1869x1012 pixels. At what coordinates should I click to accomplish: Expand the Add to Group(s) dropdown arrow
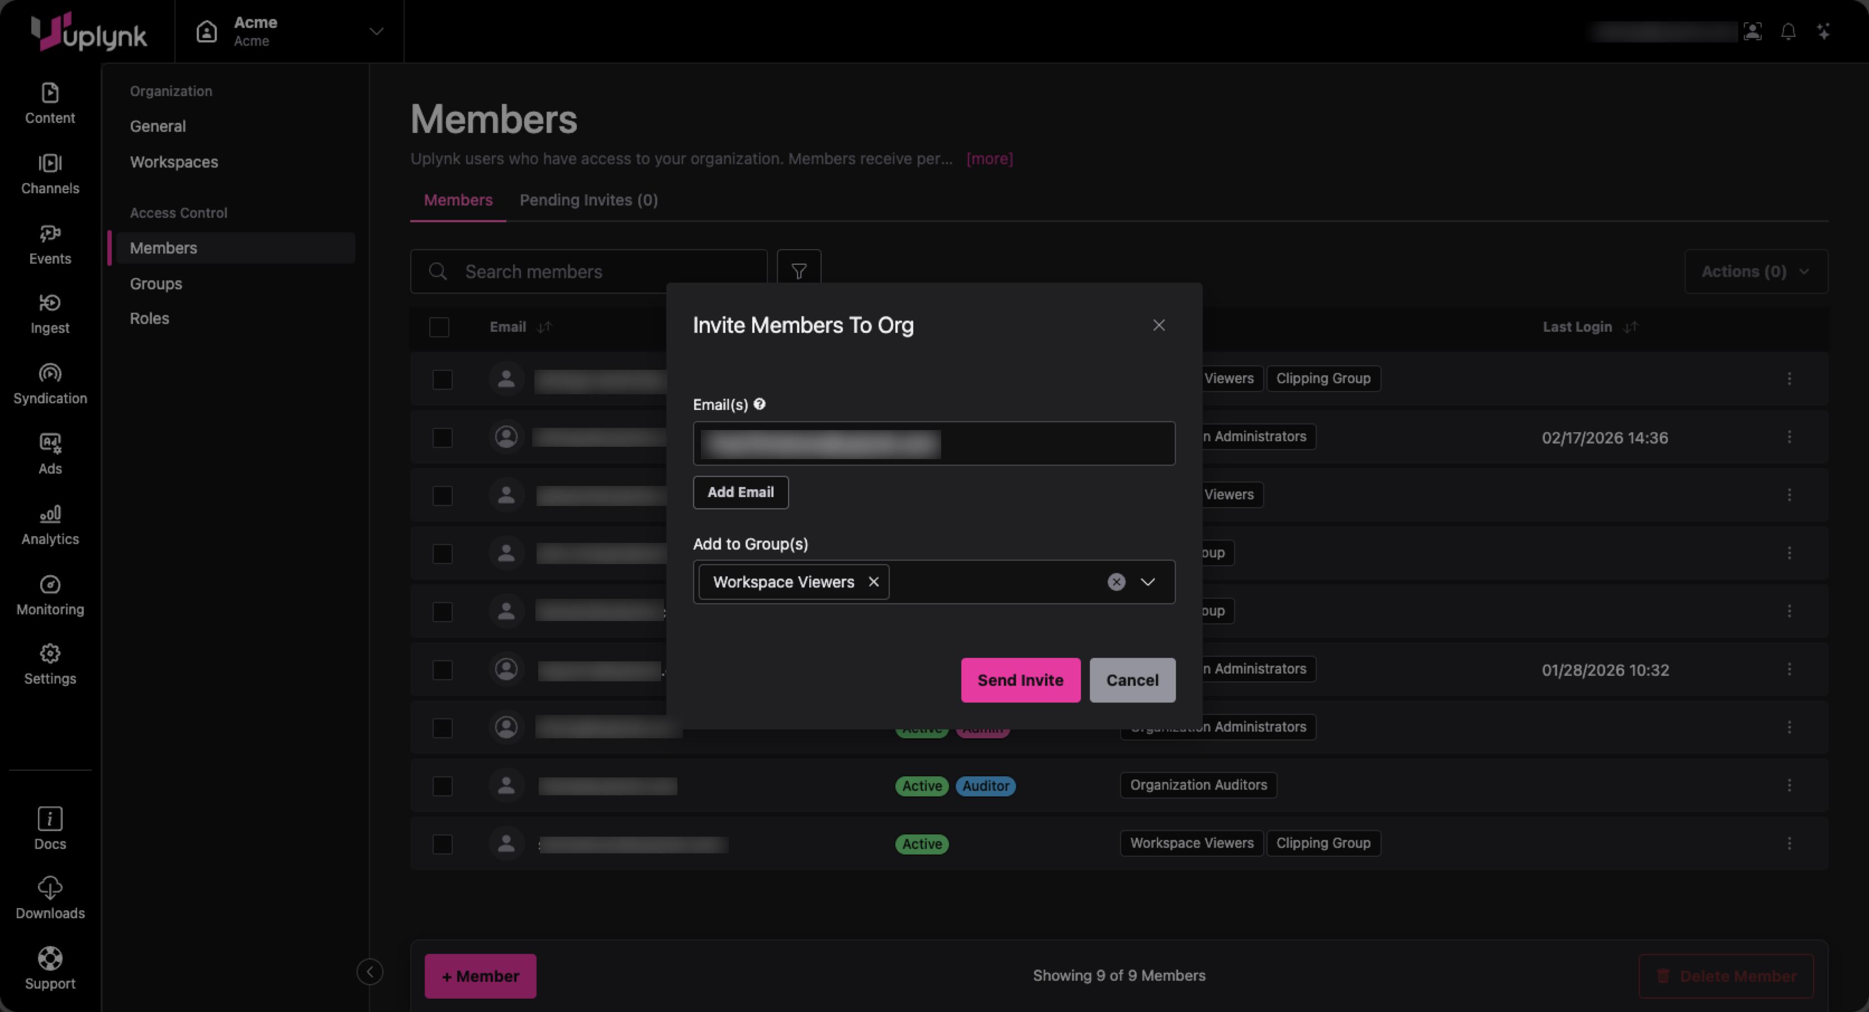click(x=1147, y=581)
